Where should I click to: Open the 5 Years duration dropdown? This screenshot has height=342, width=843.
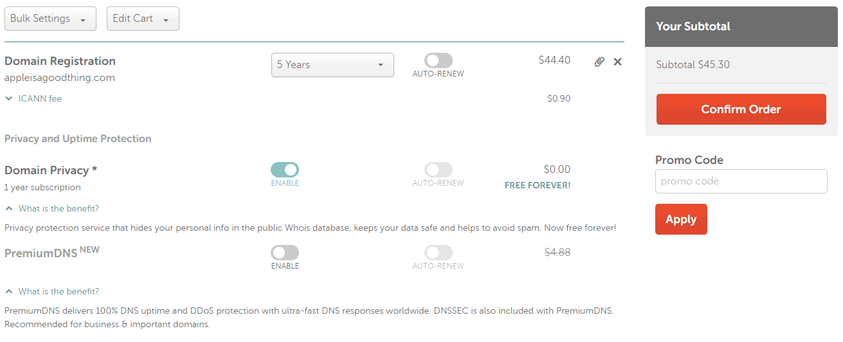tap(332, 65)
